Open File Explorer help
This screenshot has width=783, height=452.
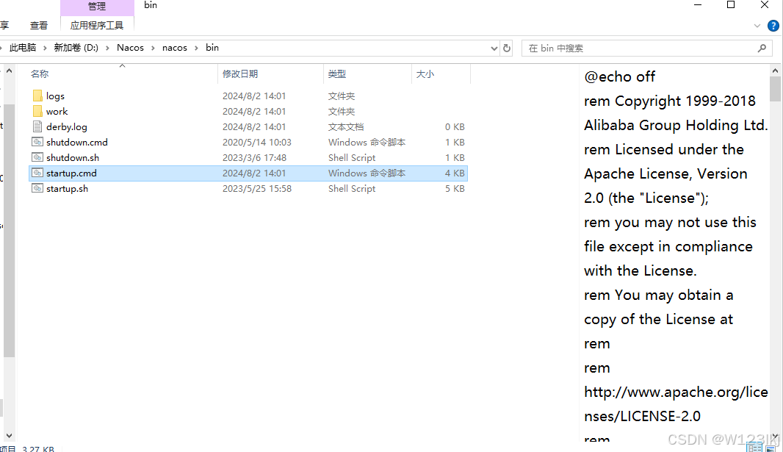pos(773,25)
